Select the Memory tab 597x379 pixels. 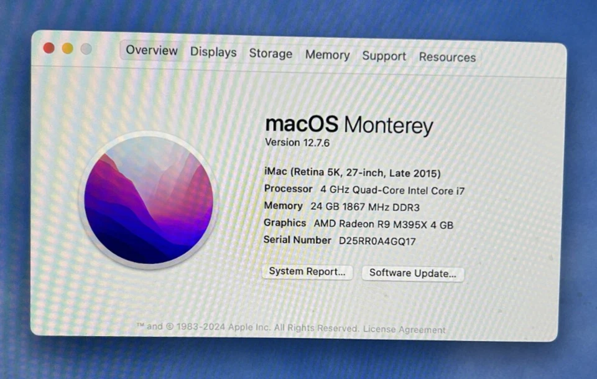327,55
